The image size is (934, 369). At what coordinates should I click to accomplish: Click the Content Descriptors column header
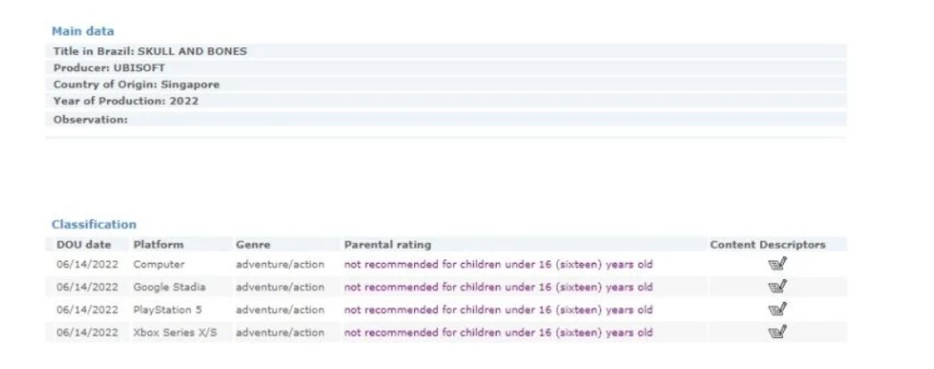pos(767,244)
